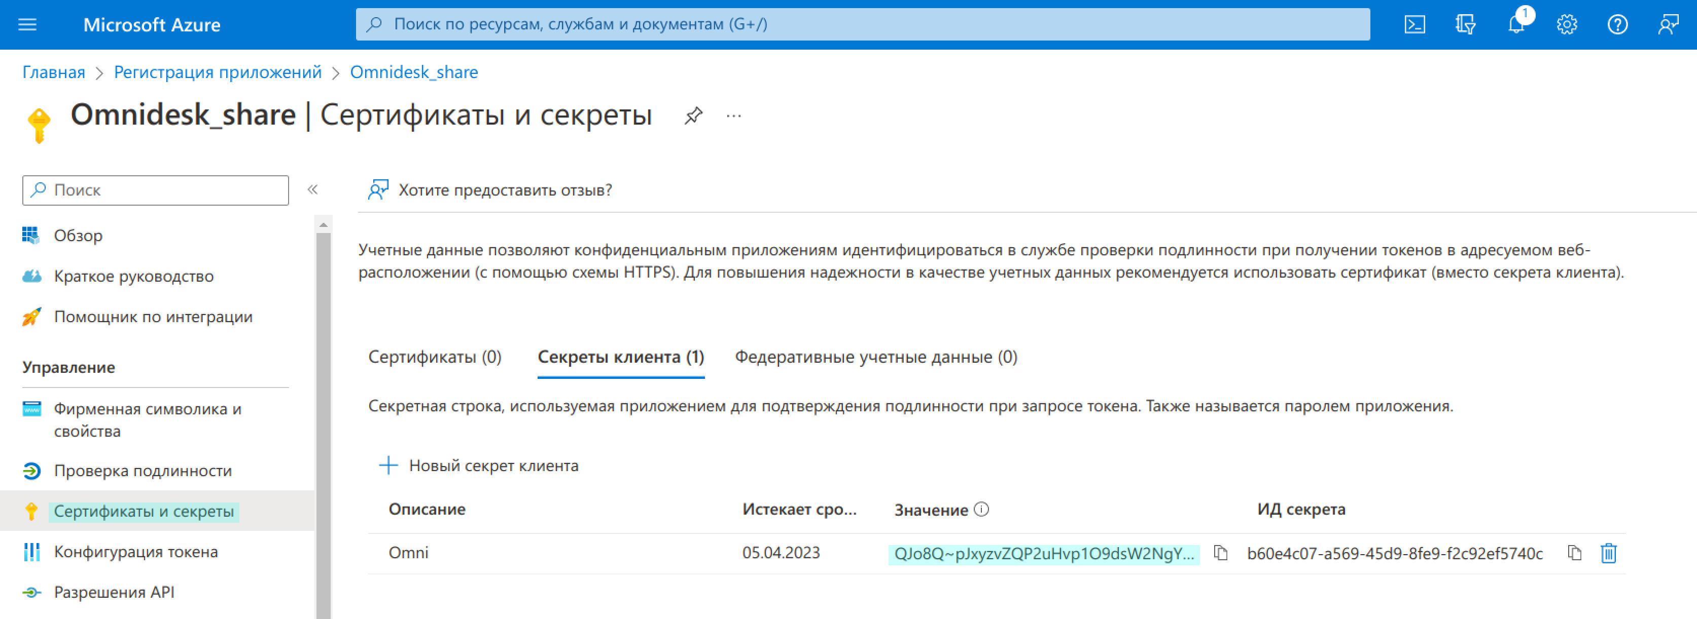Go to Главная breadcrumb
Viewport: 1697px width, 619px height.
point(54,72)
